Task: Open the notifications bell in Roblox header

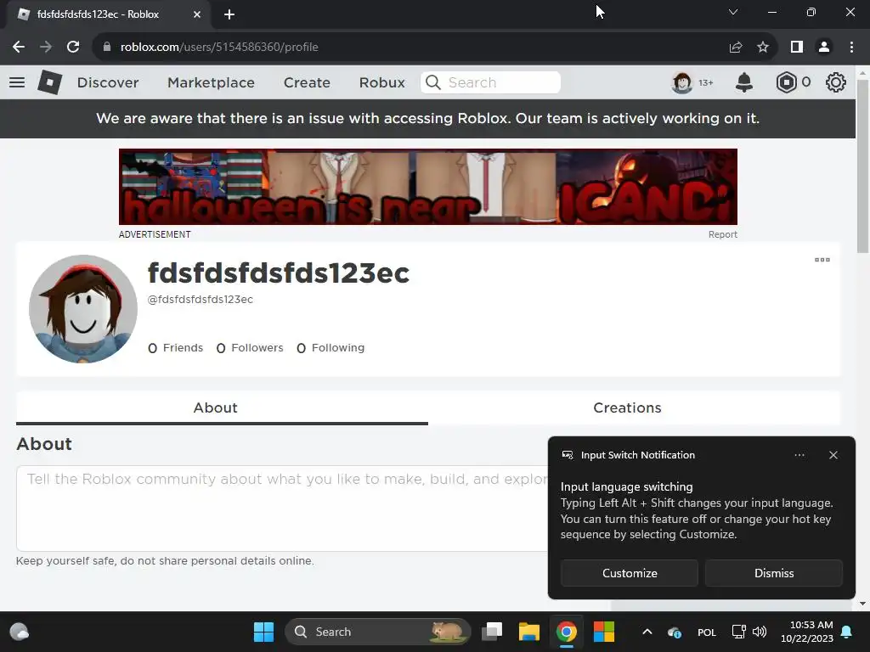Action: 744,82
